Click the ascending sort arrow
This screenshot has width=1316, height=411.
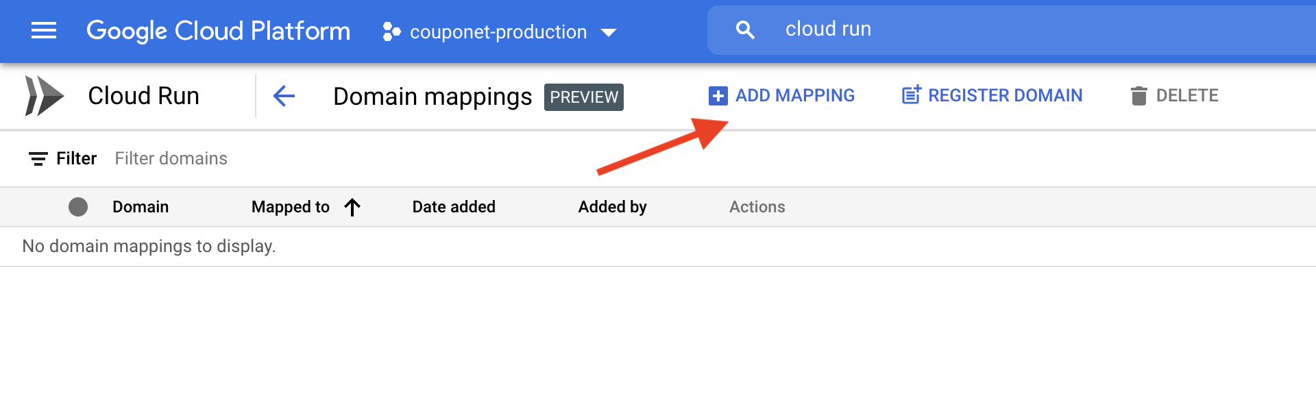tap(352, 207)
